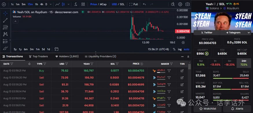This screenshot has width=253, height=113.
Task: Show chart prices in USD
Action: [x=115, y=4]
